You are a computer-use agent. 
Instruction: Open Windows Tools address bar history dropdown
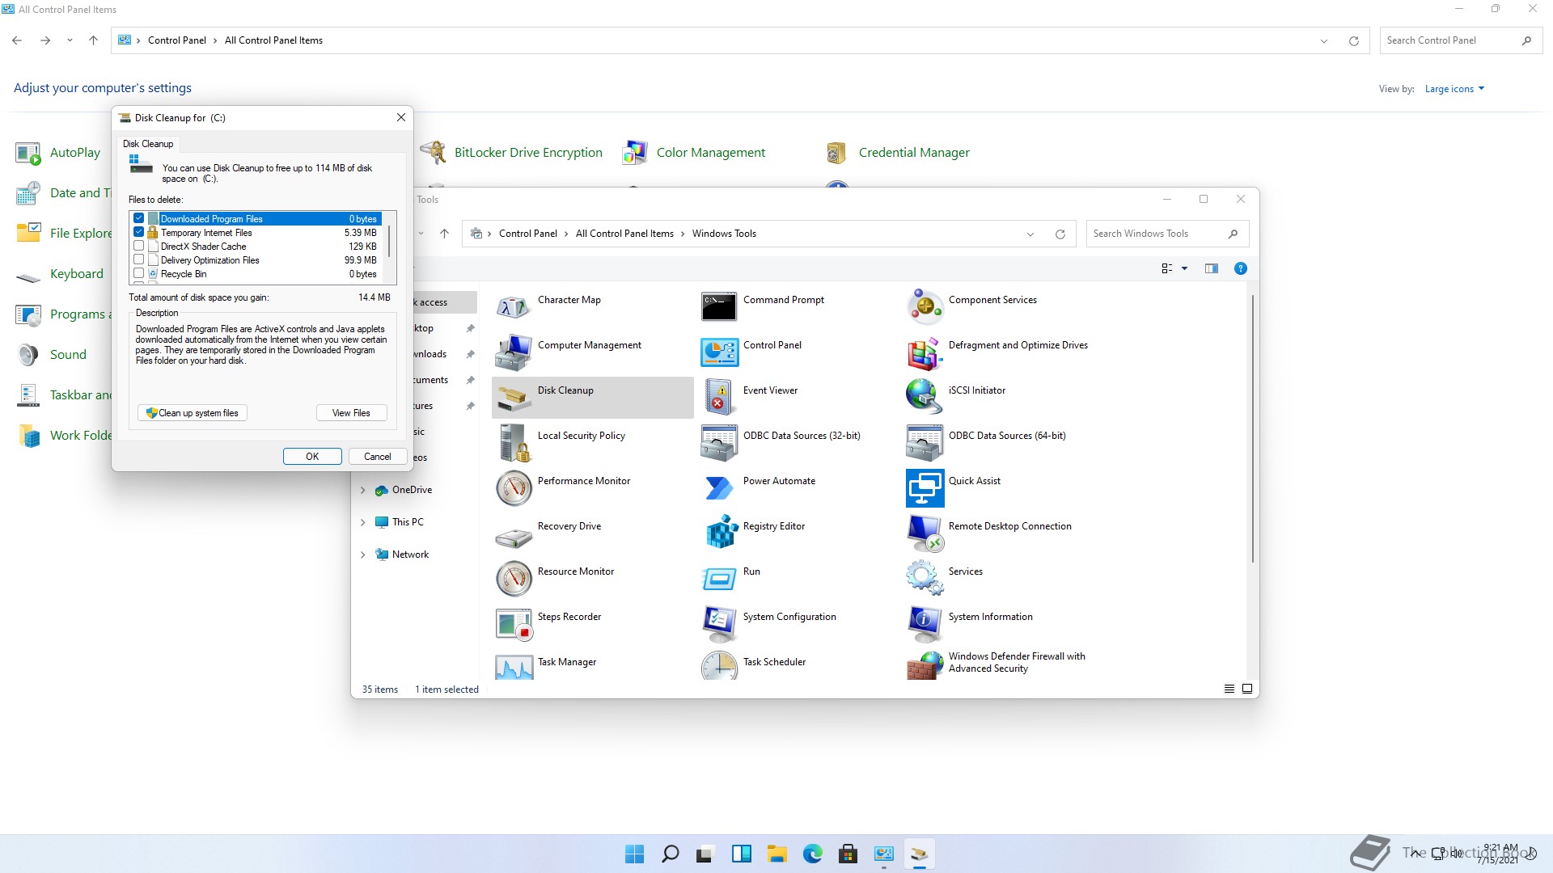[x=1030, y=234]
